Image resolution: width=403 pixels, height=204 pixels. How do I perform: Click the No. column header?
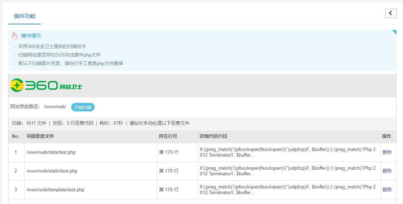(16, 136)
